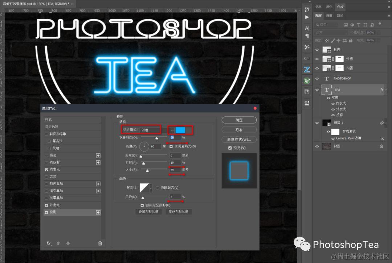Toggle 消除锯齿 checkbox
Viewport: 392px width, 263px height.
click(x=158, y=188)
